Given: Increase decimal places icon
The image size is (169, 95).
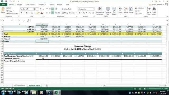Looking at the screenshot, I should 90,13.
